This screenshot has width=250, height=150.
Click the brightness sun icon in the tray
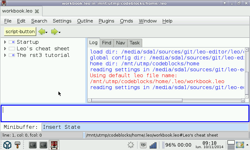click(x=131, y=145)
